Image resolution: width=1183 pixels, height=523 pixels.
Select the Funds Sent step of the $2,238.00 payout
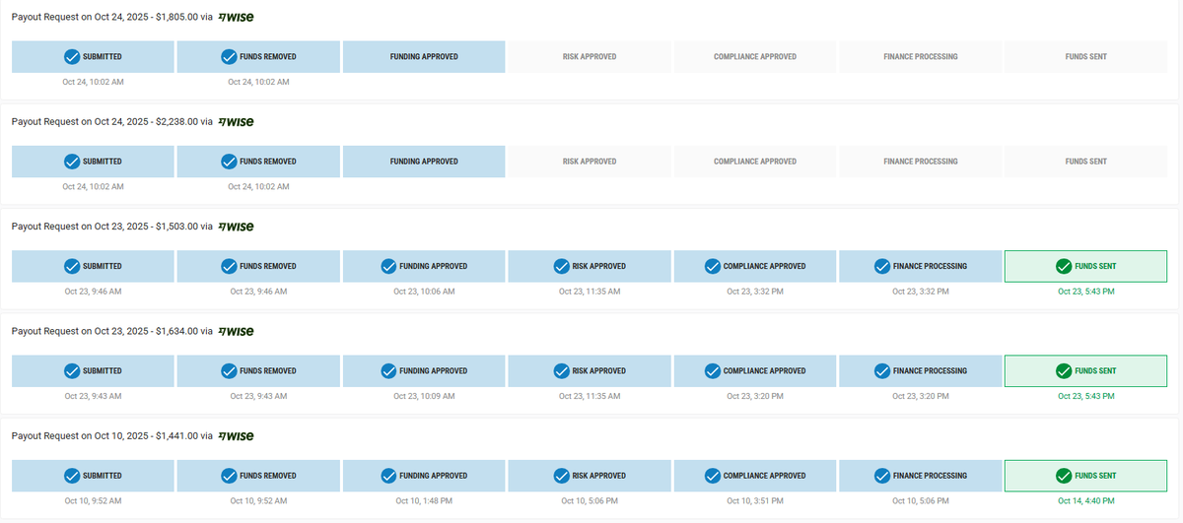tap(1086, 162)
